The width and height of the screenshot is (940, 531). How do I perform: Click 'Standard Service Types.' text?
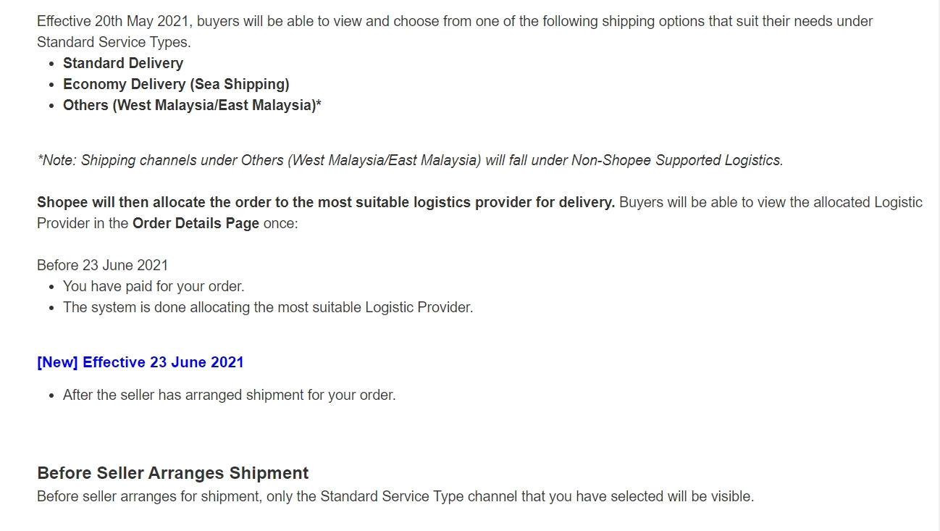tap(114, 42)
